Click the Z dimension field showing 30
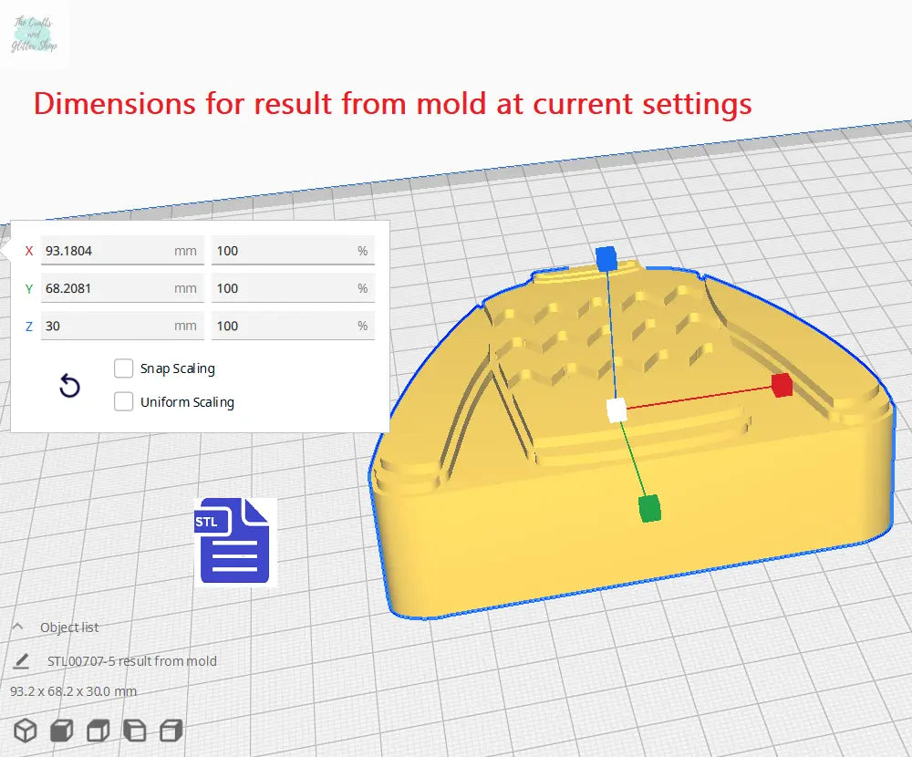Screen dimensions: 912x757 [108, 326]
